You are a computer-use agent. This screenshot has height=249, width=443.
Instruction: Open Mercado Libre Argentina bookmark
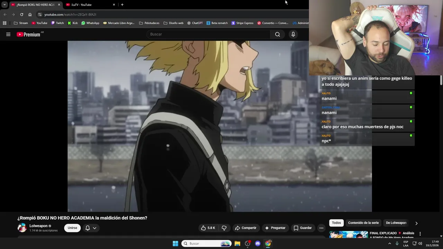119,23
